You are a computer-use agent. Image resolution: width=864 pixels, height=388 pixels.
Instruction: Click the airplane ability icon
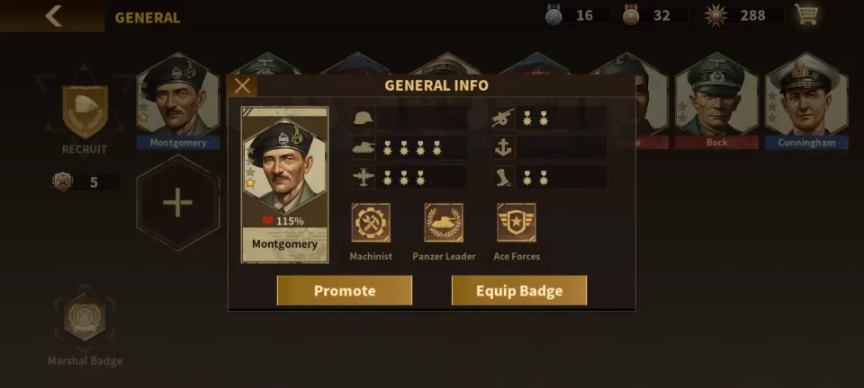[x=364, y=178]
